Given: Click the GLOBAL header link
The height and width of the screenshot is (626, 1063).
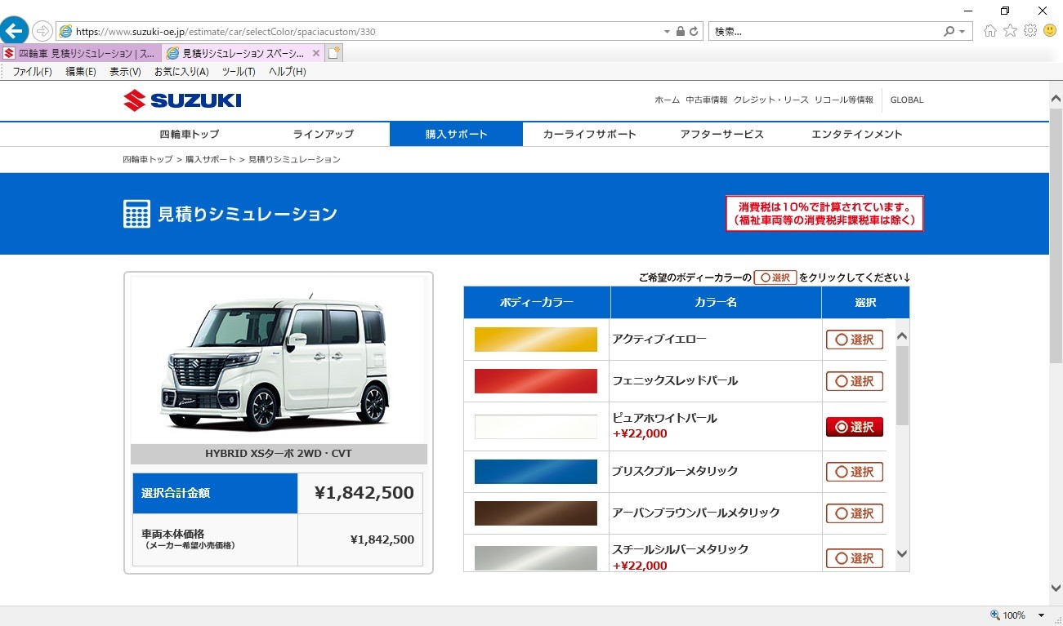Looking at the screenshot, I should point(907,100).
